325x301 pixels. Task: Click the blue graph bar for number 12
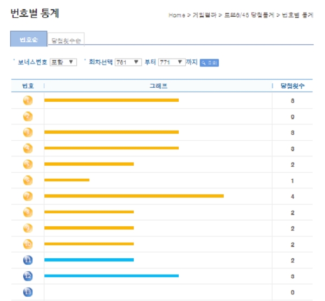112,276
